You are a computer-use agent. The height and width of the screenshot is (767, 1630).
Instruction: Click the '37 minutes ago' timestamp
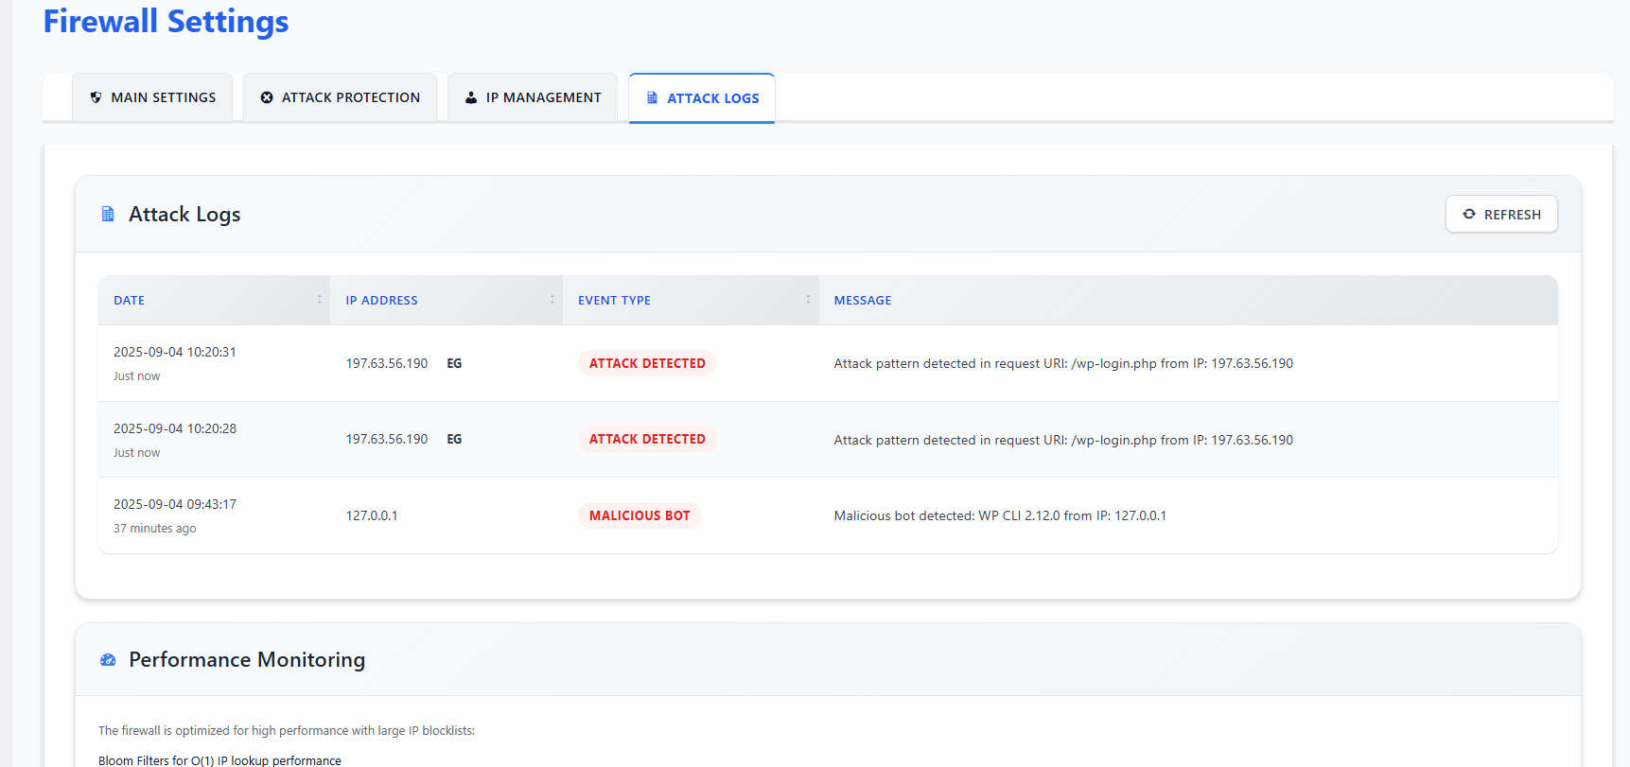(x=155, y=529)
